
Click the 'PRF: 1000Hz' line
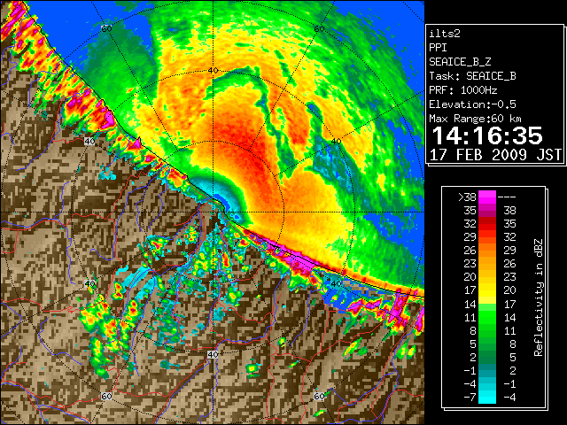463,90
